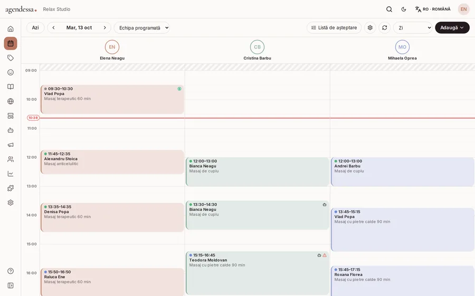Click the 09:00 time label
The height and width of the screenshot is (296, 475).
pos(31,71)
